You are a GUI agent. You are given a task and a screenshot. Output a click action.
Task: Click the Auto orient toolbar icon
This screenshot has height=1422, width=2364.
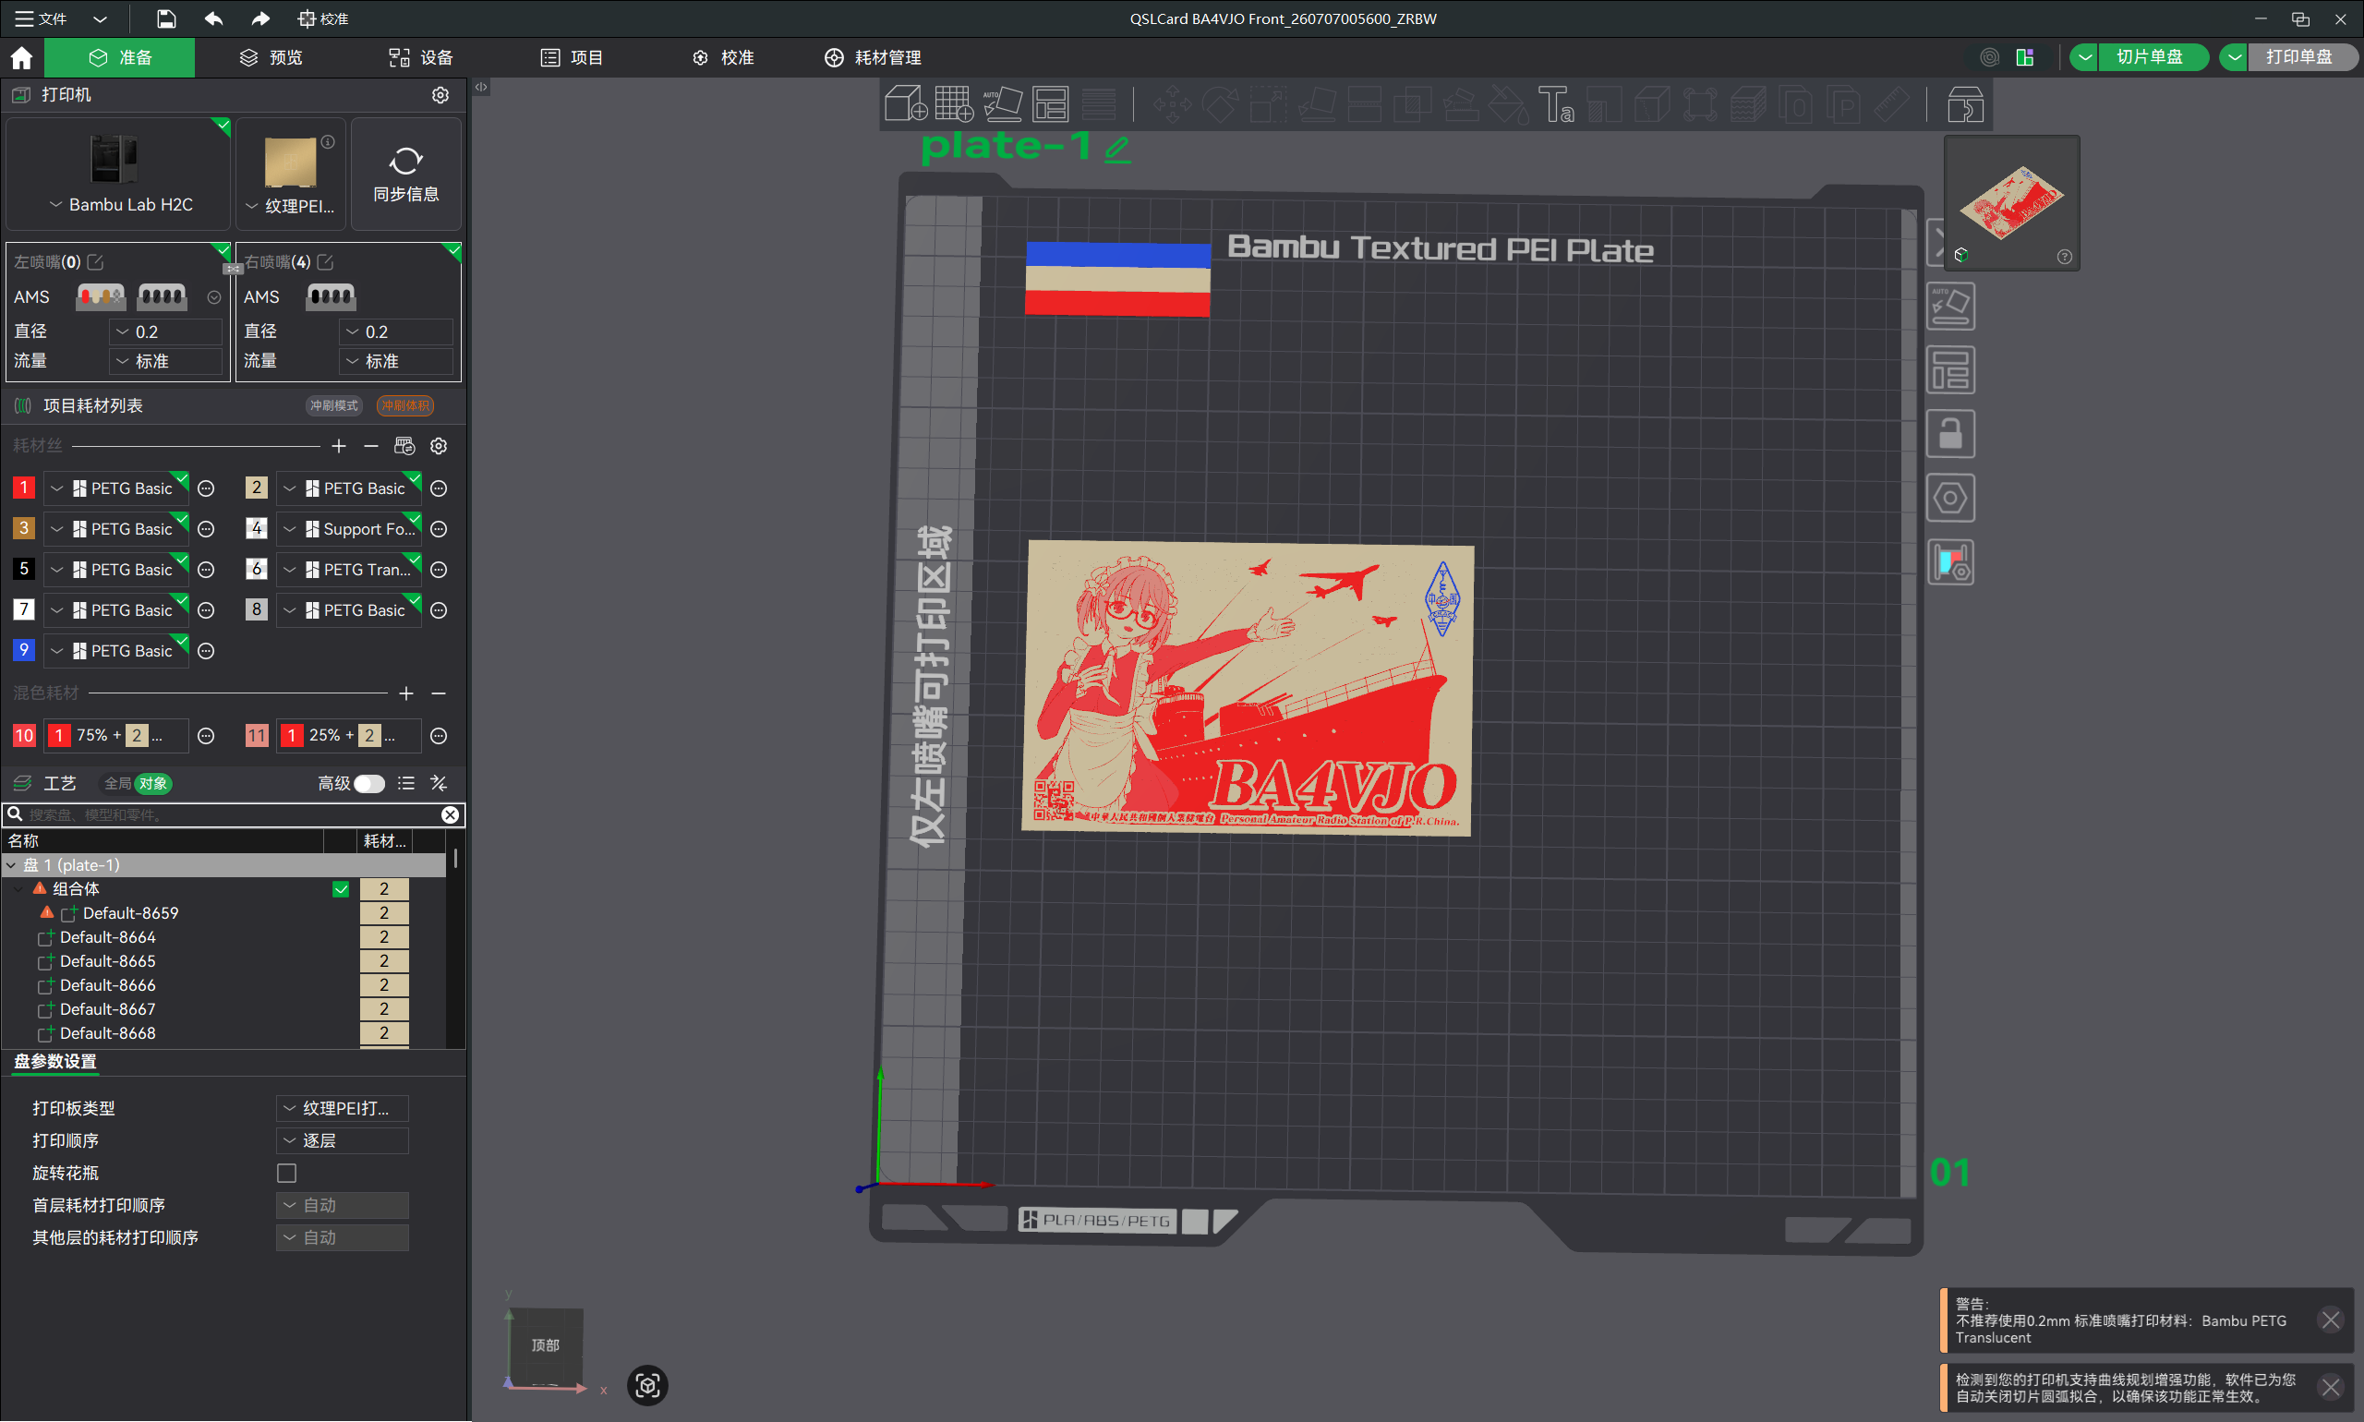pyautogui.click(x=1002, y=103)
